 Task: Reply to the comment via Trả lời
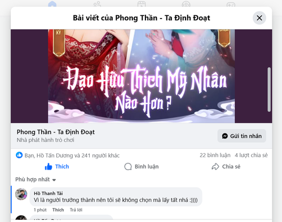[76, 210]
